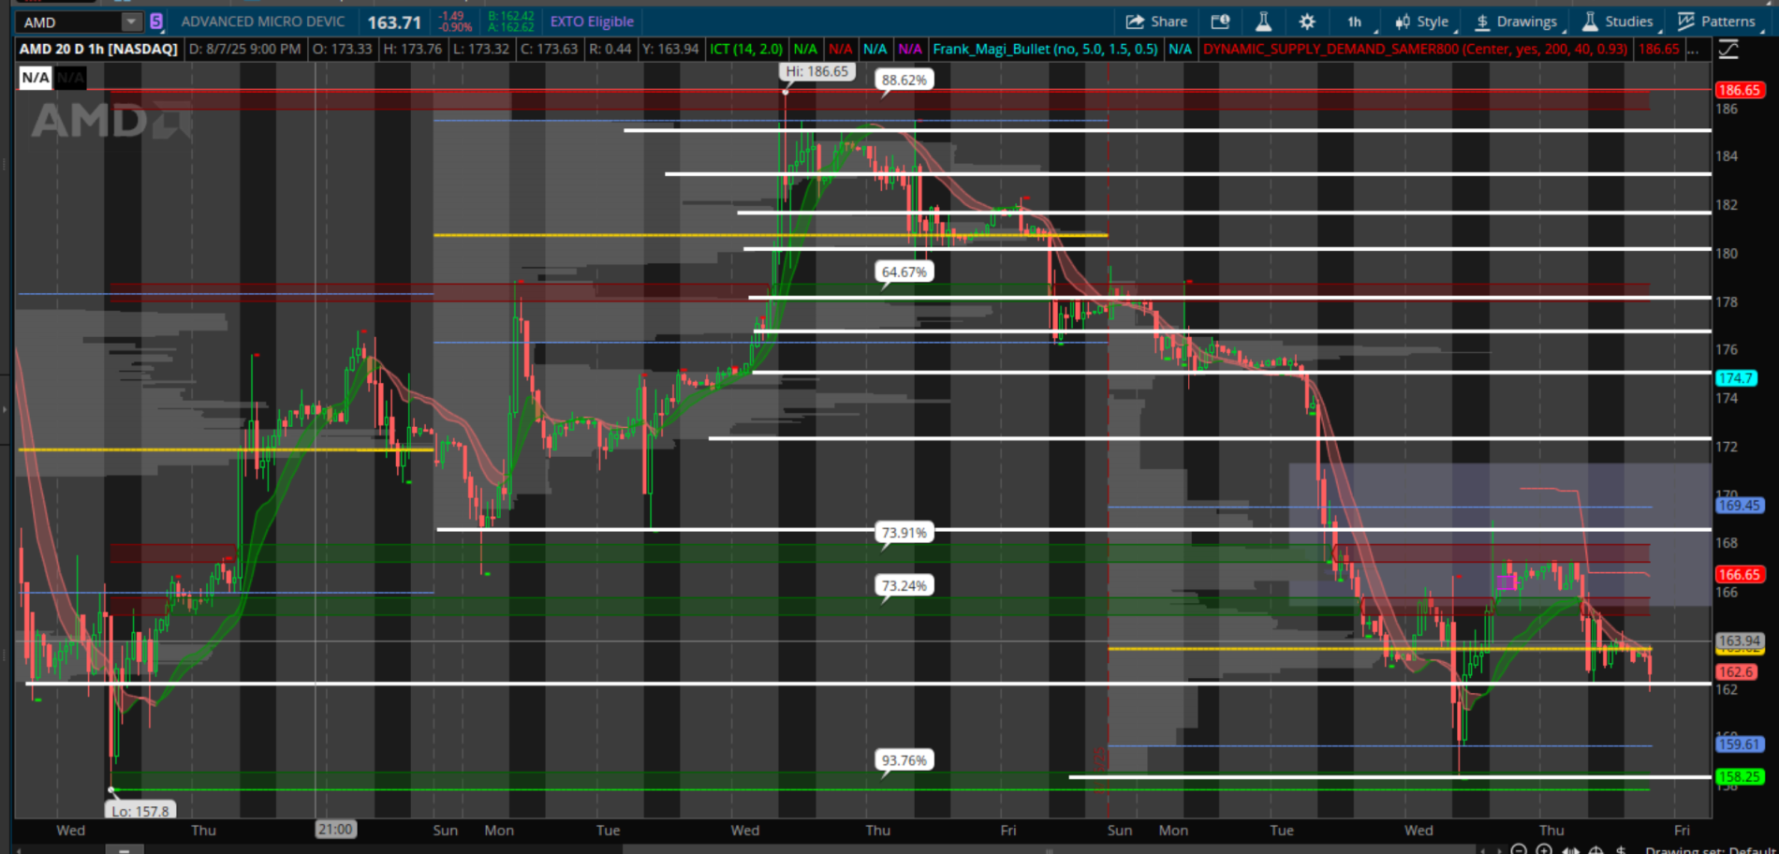The height and width of the screenshot is (854, 1779).
Task: Click the ellipsis after the study labels
Action: pos(1693,49)
